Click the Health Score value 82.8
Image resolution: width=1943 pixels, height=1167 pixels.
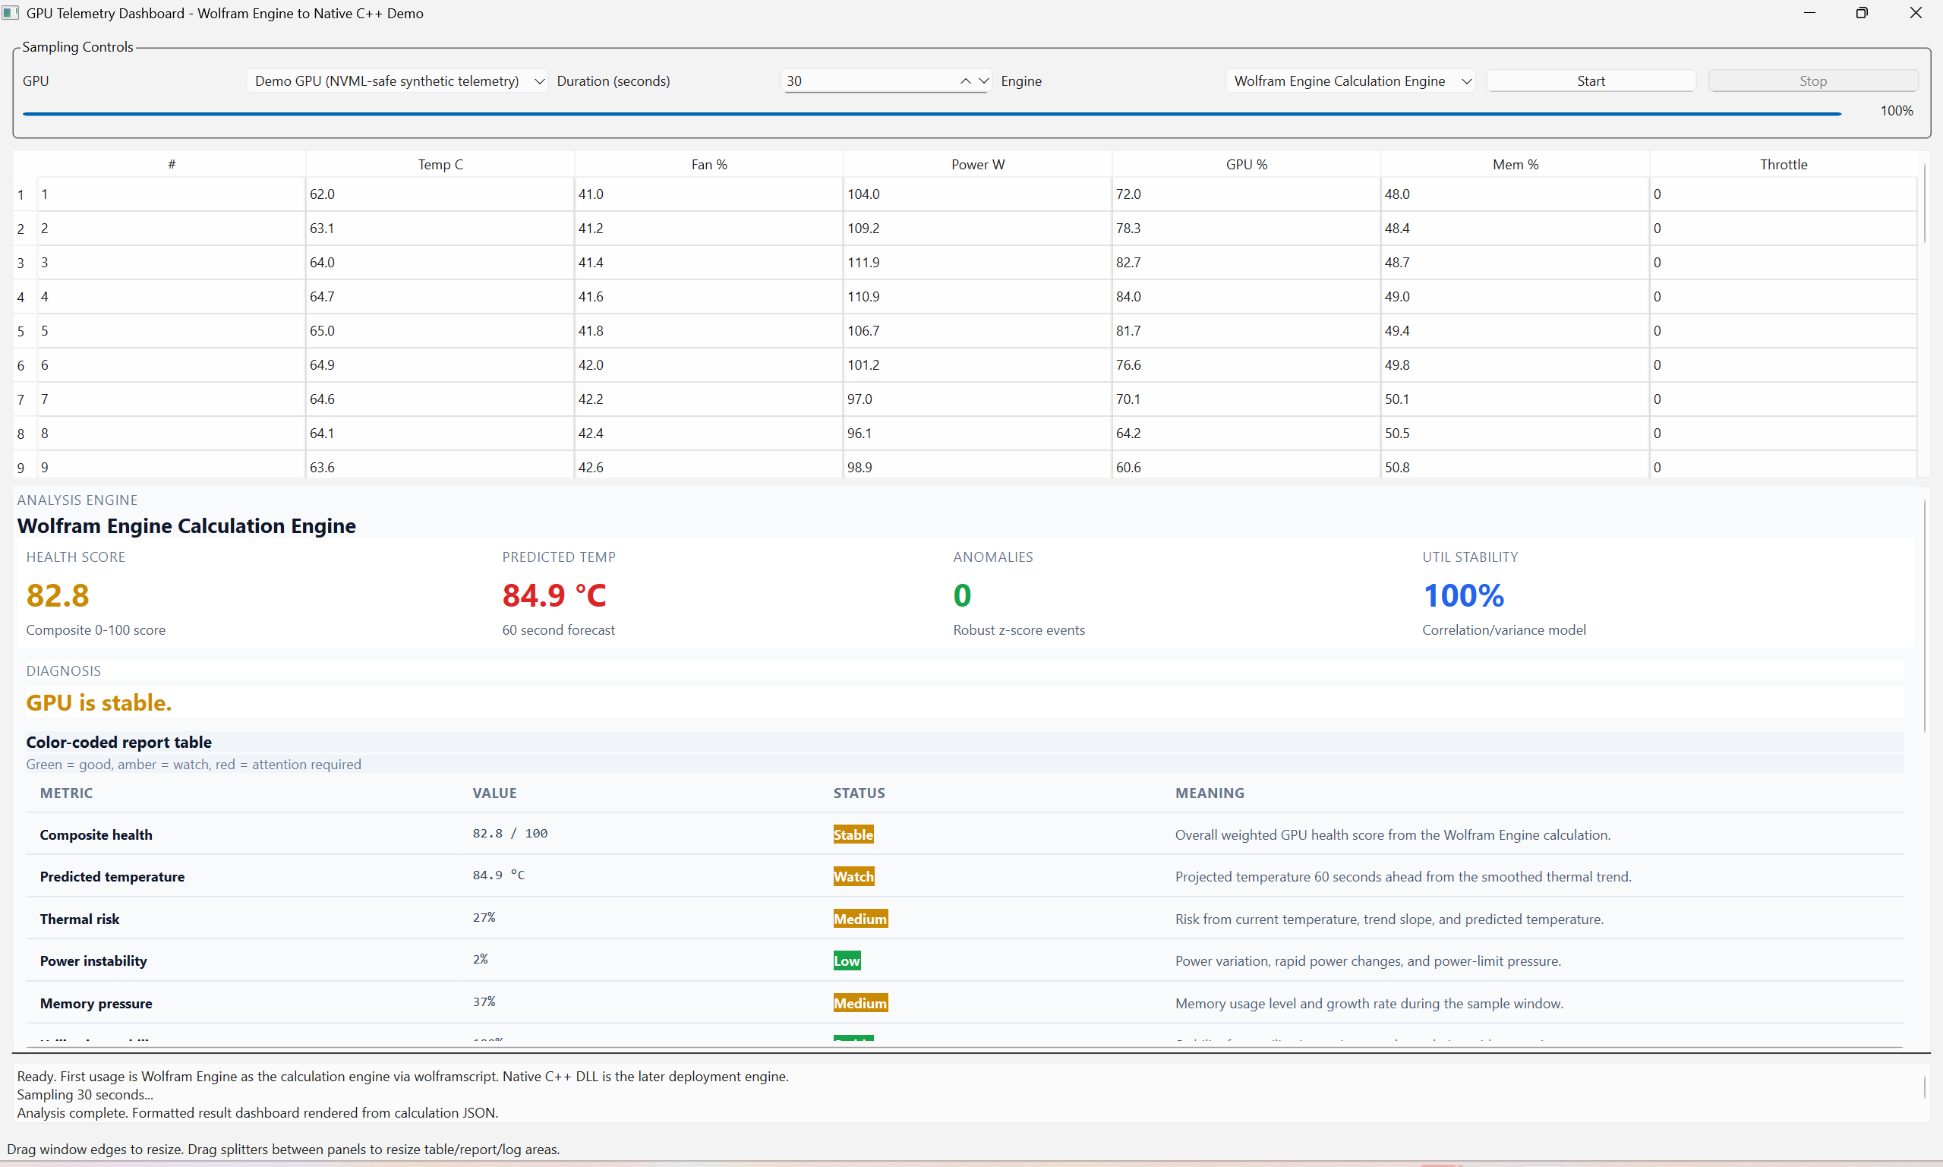pos(58,595)
